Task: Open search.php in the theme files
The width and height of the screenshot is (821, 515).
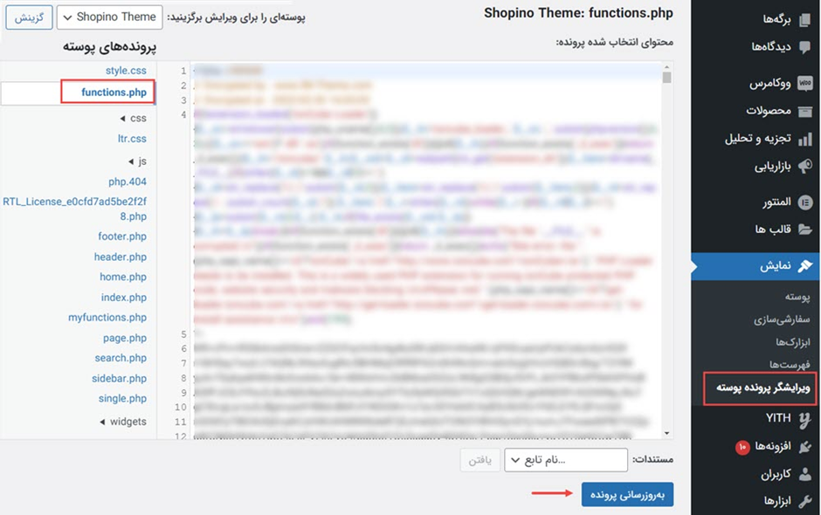Action: (x=121, y=358)
